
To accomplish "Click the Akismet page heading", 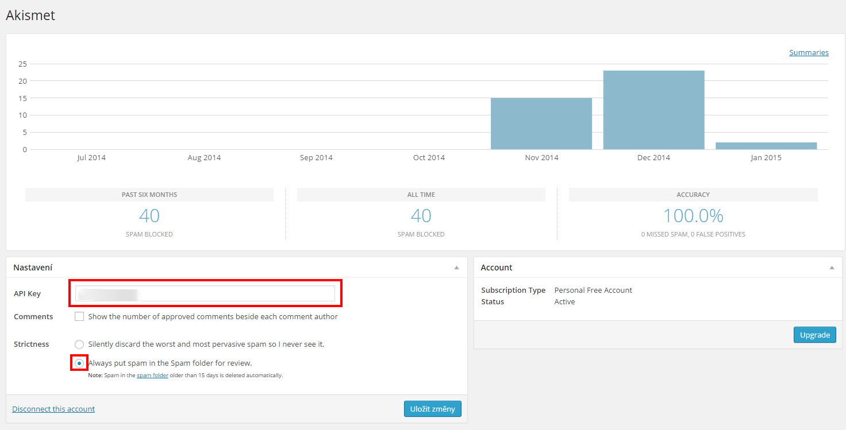I will [30, 16].
